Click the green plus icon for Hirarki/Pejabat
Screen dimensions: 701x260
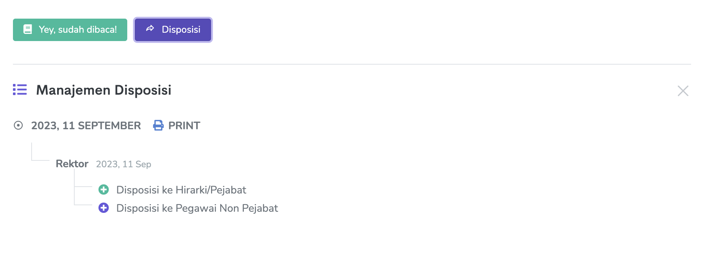[104, 189]
